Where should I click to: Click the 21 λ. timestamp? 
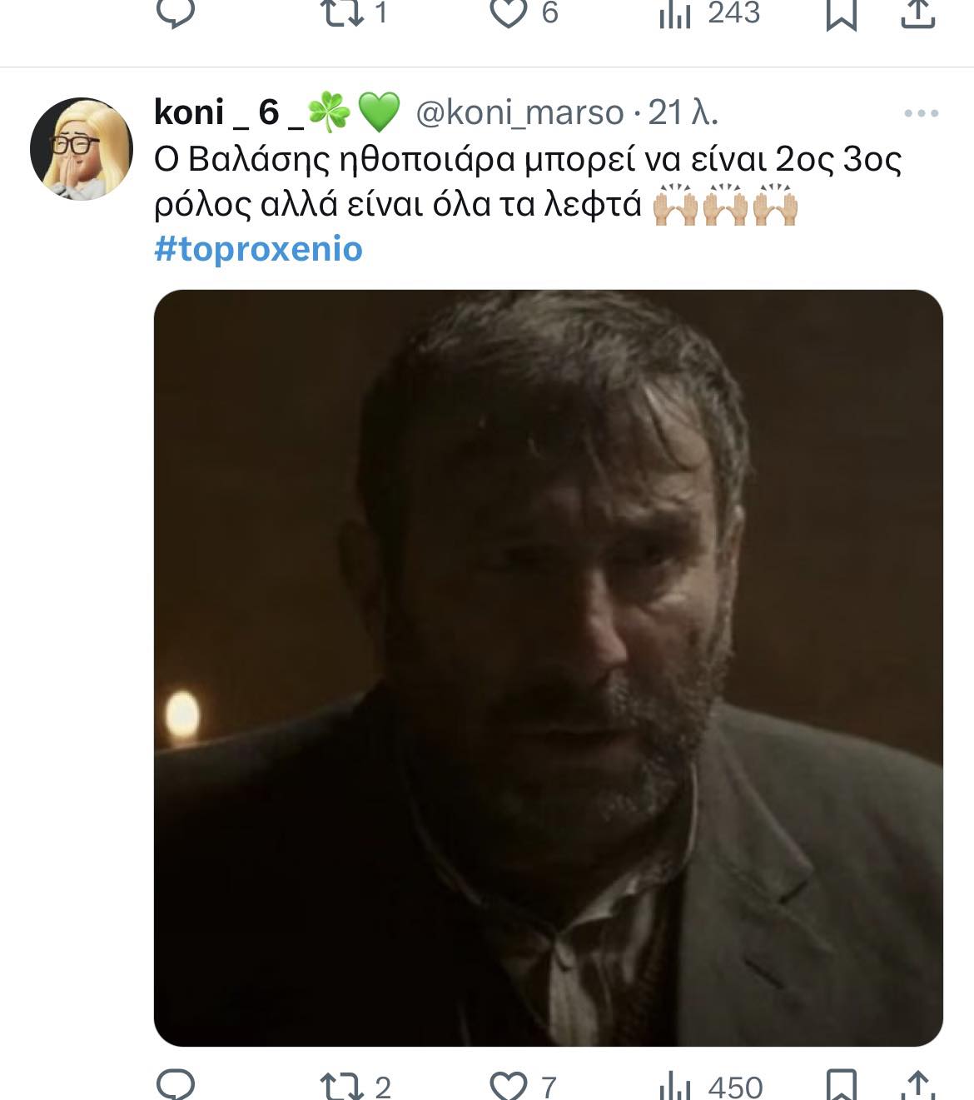pos(683,112)
